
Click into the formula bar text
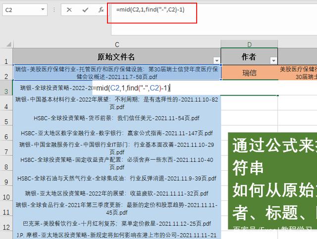151,9
